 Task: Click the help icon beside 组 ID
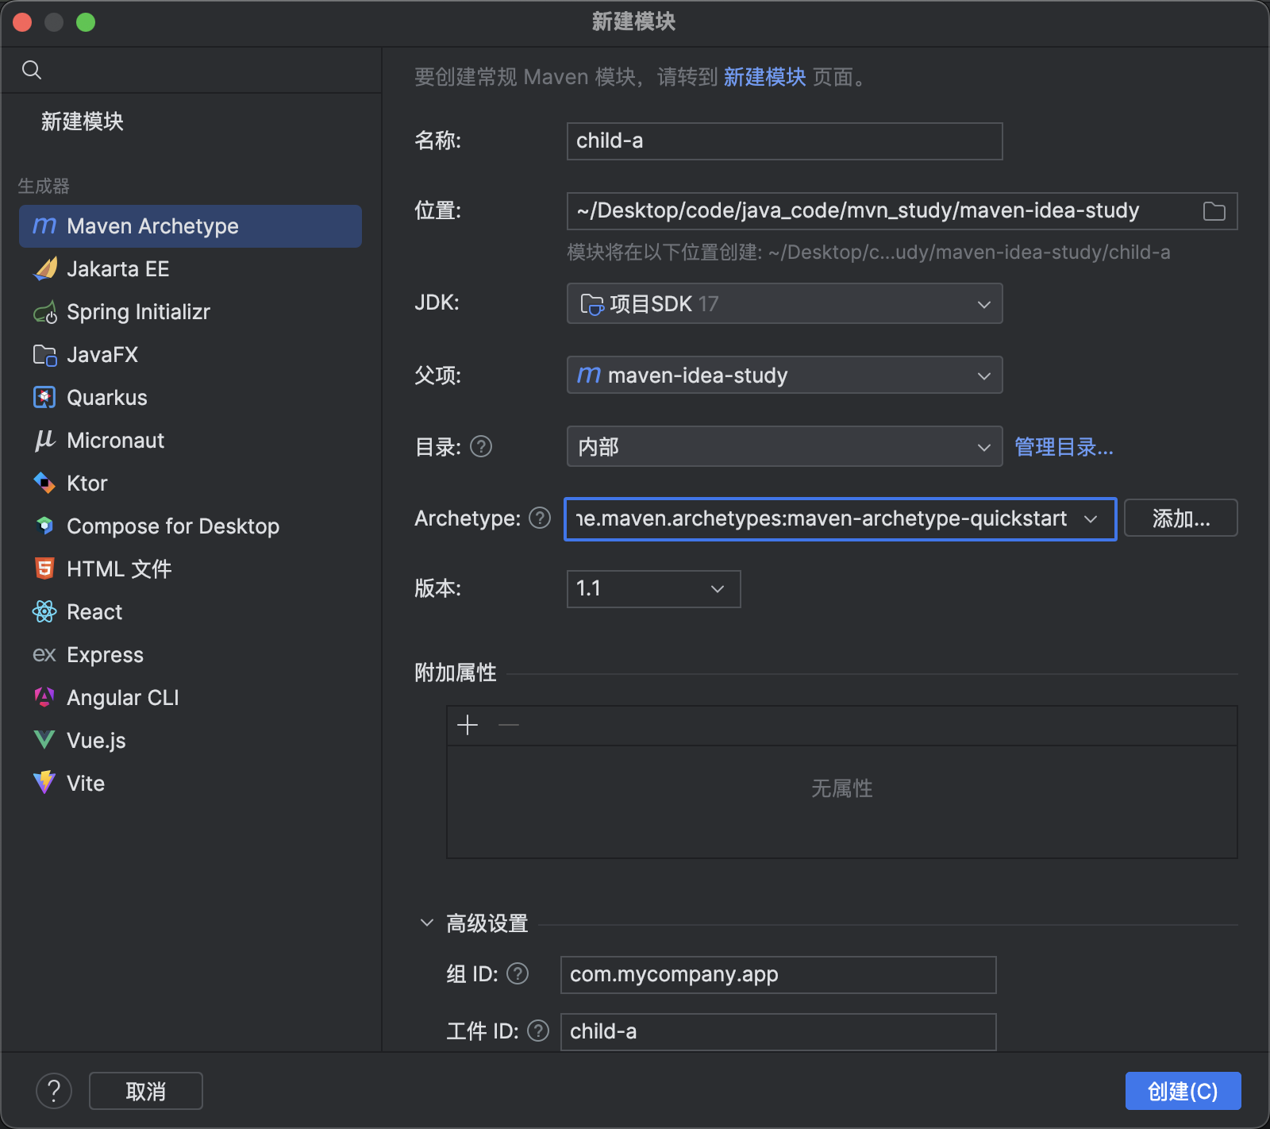point(518,973)
